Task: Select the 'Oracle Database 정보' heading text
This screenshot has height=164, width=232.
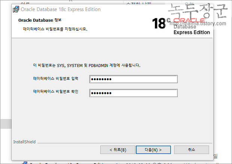Action: pos(40,20)
